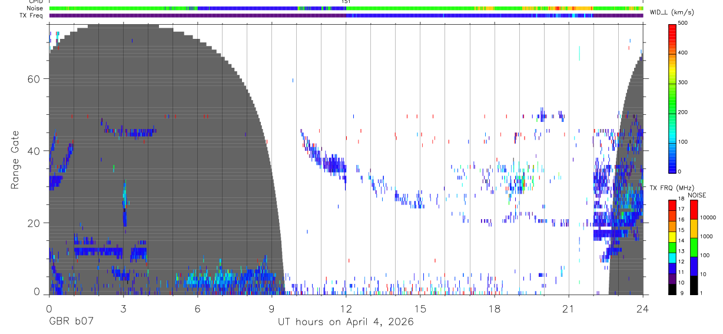Click hour 15 tick on time axis
The width and height of the screenshot is (723, 334).
pos(420,308)
